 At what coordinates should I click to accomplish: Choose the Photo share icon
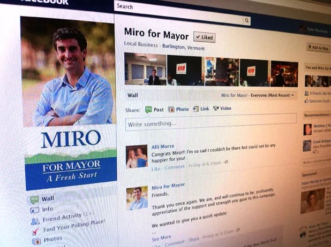click(x=171, y=110)
